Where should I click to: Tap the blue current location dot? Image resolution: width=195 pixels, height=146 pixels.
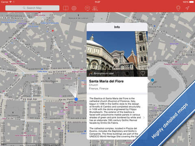point(76,99)
